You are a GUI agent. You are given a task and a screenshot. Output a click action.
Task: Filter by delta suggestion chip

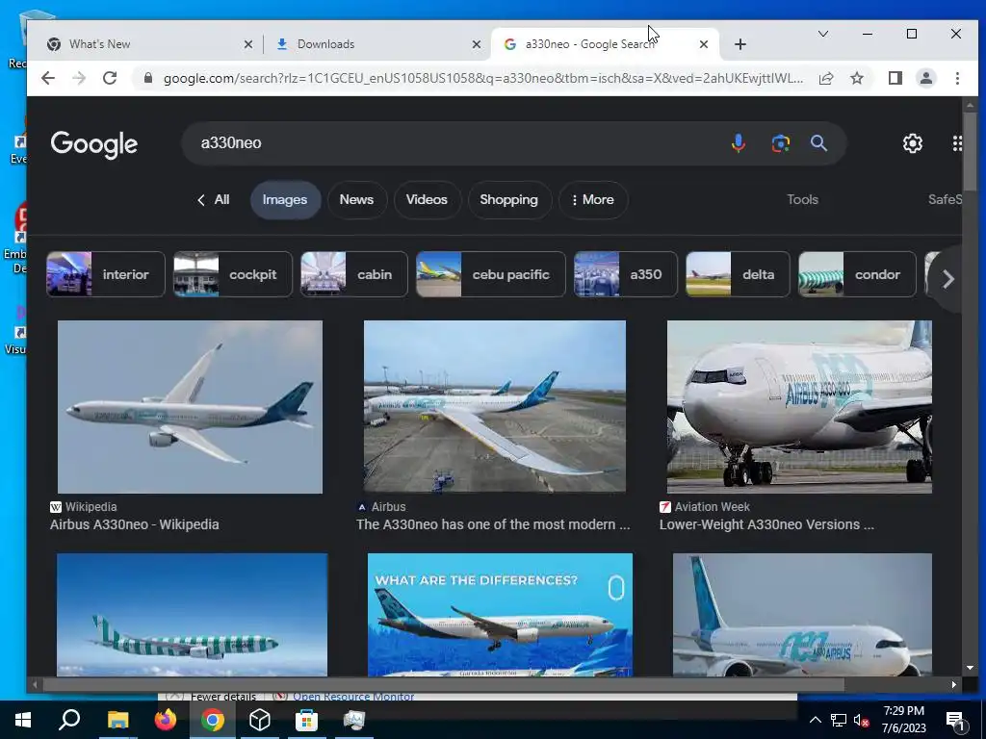[x=738, y=274]
